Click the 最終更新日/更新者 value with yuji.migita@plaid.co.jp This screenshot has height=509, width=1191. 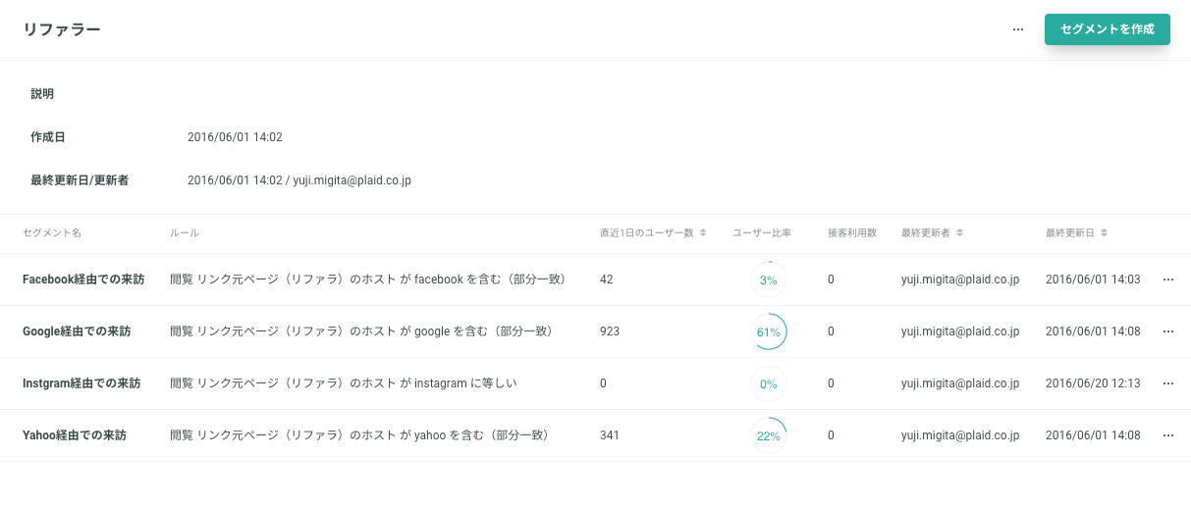tap(299, 180)
